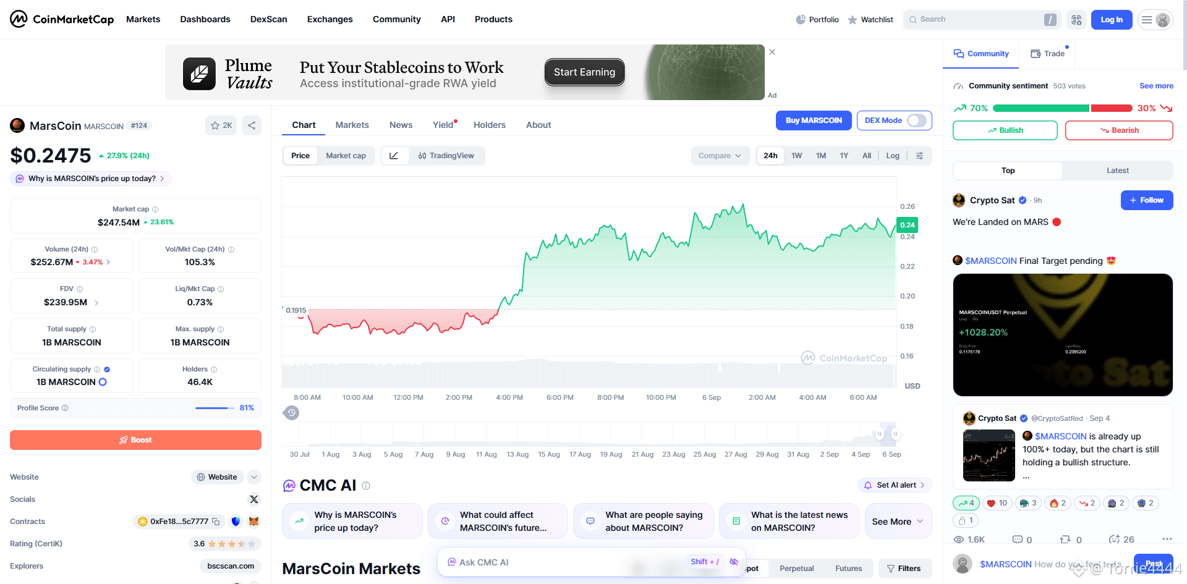Add MarsCoin to watchlist with star icon

pyautogui.click(x=221, y=125)
